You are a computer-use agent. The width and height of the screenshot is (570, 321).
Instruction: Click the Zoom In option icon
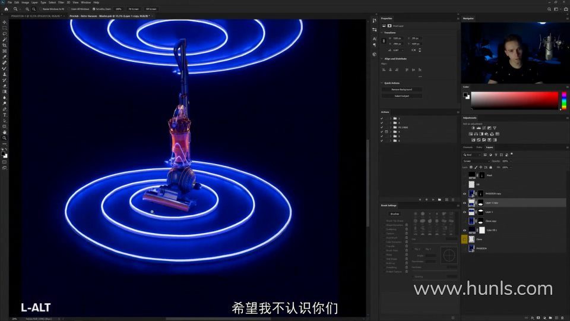[x=27, y=9]
